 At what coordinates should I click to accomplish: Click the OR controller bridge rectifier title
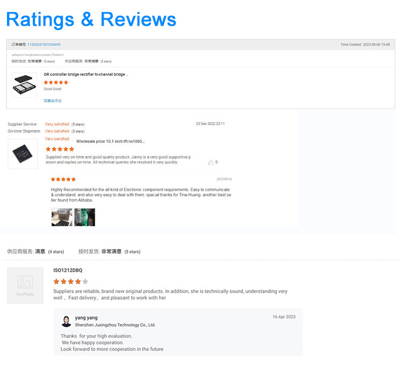pos(86,75)
